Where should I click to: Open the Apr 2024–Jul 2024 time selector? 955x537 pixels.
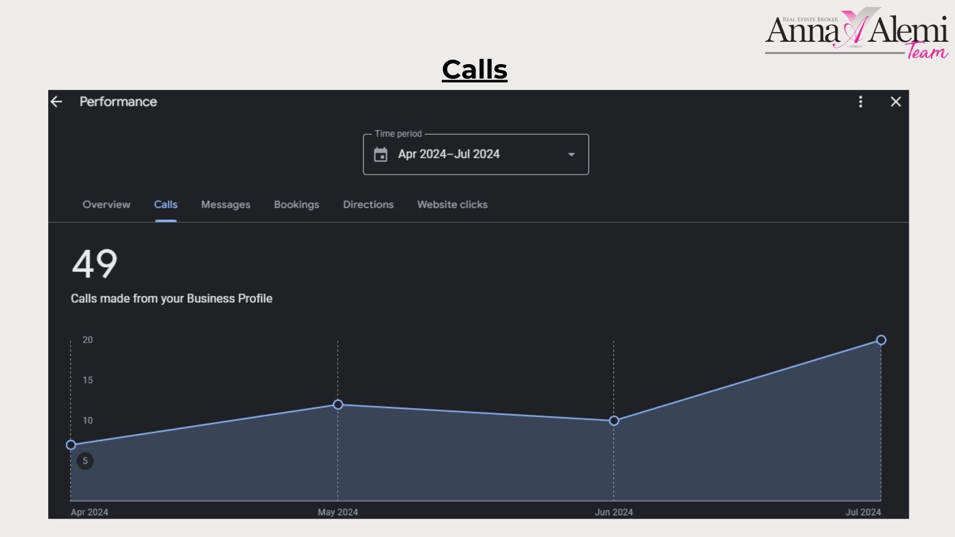(x=449, y=155)
